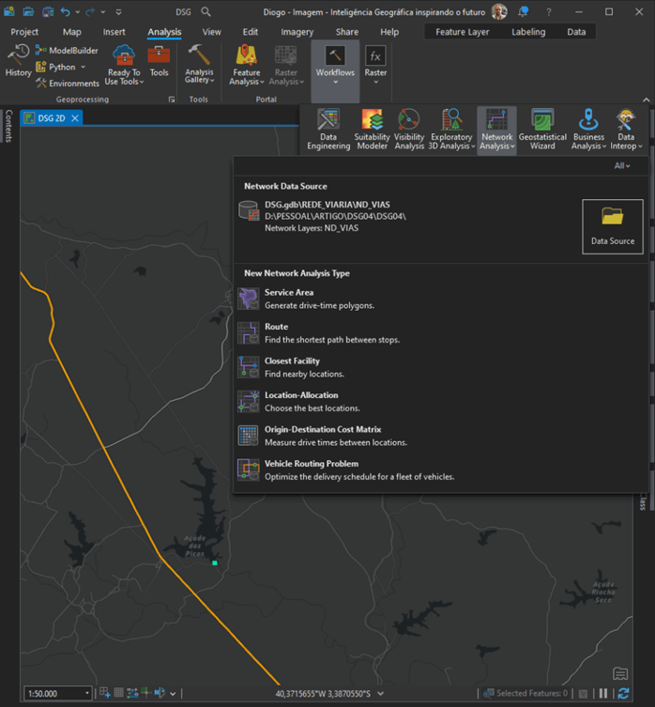Expand the All filter dropdown
The image size is (655, 707).
[x=621, y=166]
